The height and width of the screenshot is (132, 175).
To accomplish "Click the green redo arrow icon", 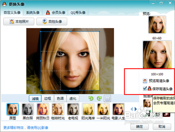I will pyautogui.click(x=99, y=98).
